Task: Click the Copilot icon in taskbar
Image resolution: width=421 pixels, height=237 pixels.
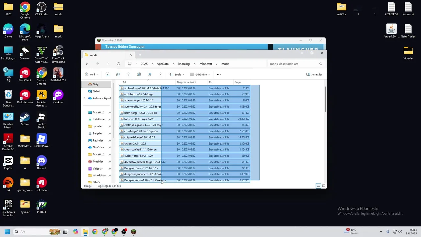Action: click(76, 232)
